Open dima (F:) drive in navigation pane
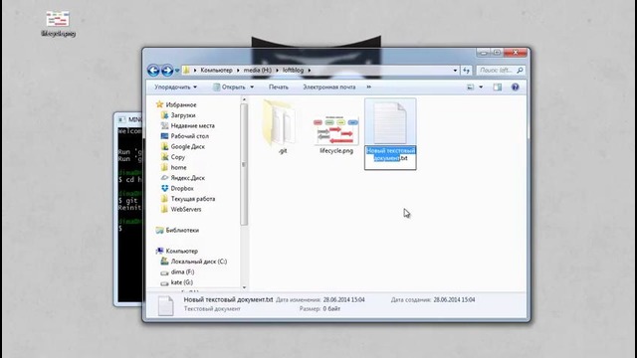Screen dimensions: 637x358 tap(182, 271)
